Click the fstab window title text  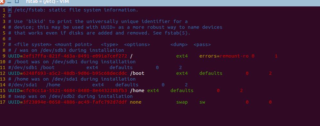tap(47, 2)
